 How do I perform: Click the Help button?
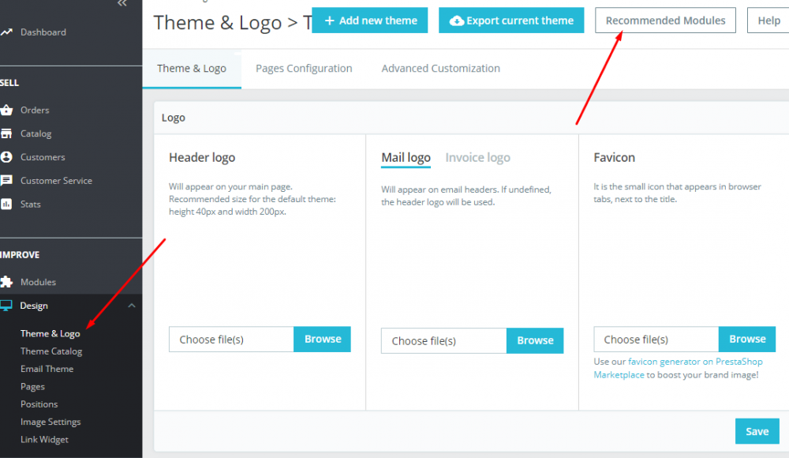click(x=768, y=21)
